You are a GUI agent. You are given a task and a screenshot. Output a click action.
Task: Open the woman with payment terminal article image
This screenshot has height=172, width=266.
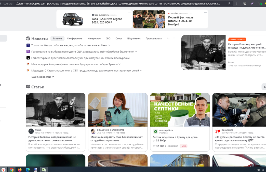(x=118, y=110)
